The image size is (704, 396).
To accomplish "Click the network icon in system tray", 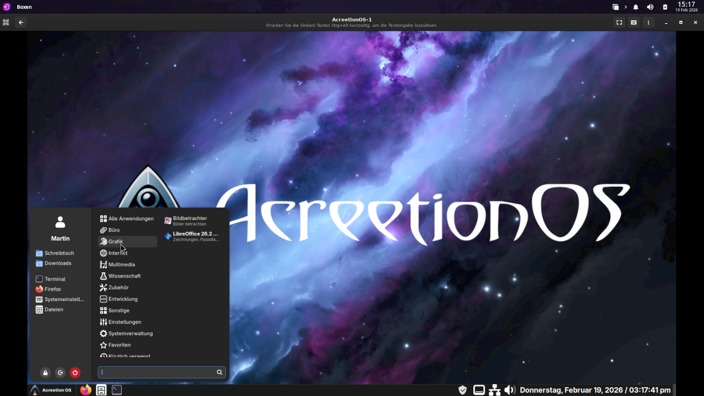I will (x=494, y=390).
